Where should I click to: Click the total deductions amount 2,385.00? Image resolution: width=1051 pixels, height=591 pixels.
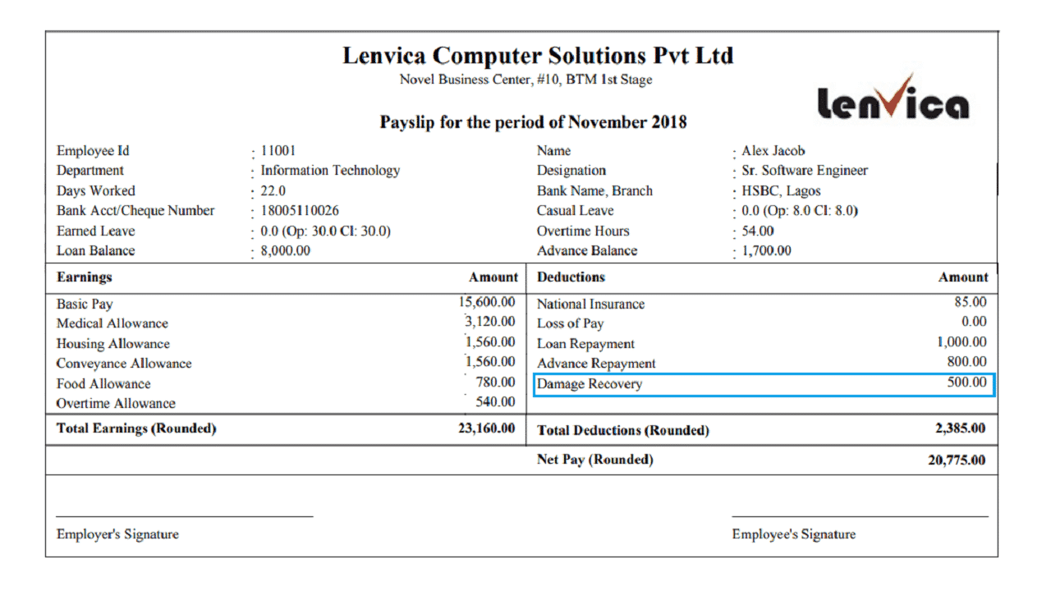960,428
